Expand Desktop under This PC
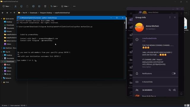The image size is (190, 107). point(3,55)
